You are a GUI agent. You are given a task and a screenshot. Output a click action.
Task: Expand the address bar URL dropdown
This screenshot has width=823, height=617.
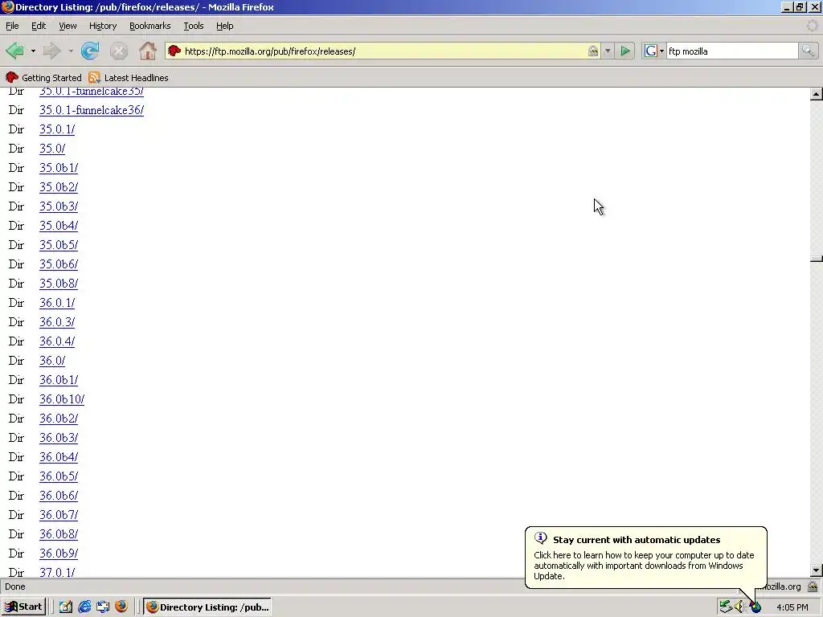coord(608,51)
